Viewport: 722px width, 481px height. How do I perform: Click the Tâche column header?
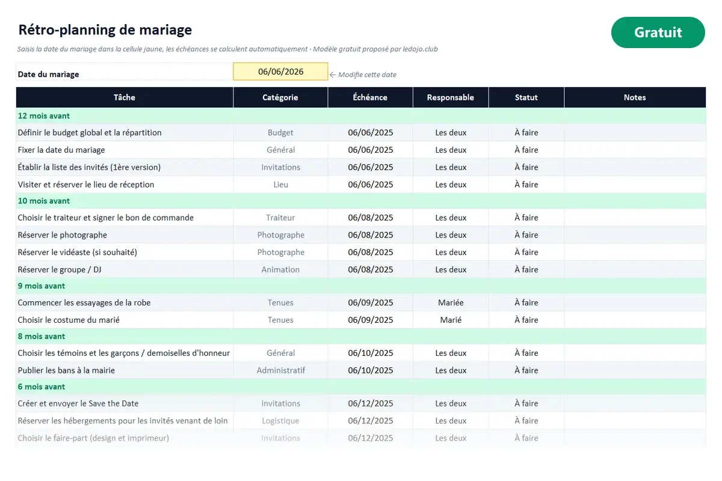click(125, 97)
